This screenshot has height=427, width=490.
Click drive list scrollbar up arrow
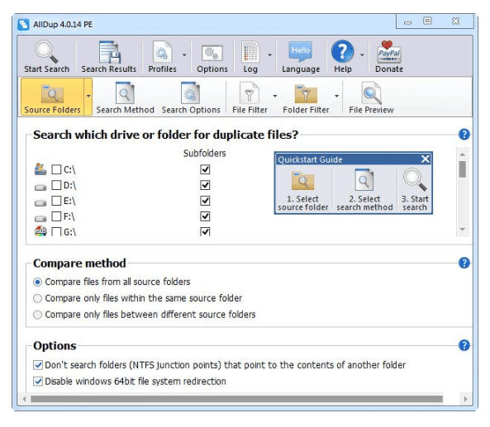[463, 154]
